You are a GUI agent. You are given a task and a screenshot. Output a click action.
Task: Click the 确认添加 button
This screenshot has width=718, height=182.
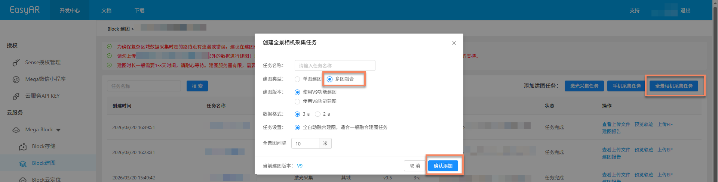[x=443, y=166]
